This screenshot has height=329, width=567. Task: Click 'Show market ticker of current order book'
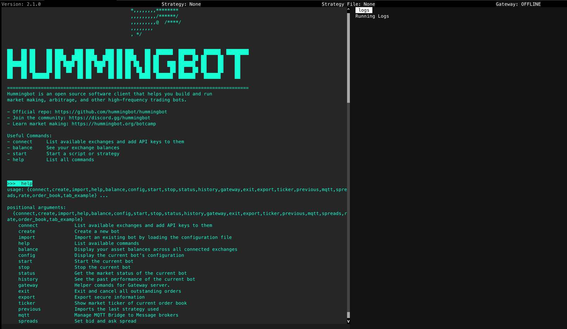131,303
